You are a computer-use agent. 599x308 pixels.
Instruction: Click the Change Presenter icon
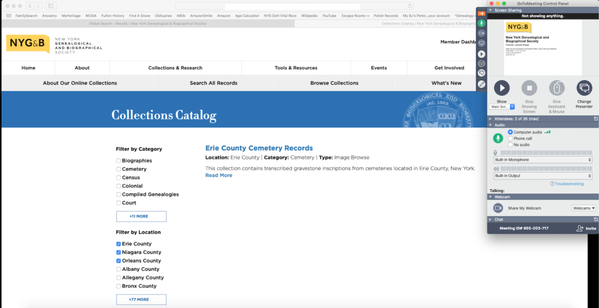coord(584,88)
